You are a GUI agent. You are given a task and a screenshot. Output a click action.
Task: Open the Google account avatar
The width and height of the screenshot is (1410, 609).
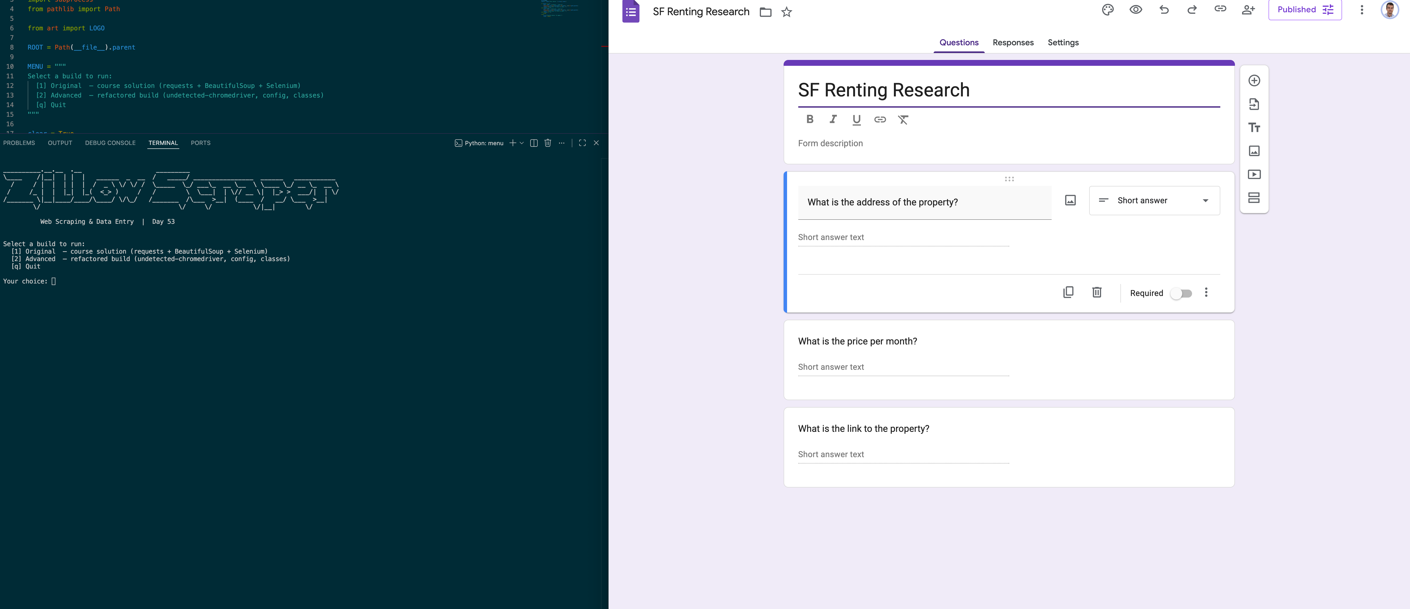point(1390,10)
